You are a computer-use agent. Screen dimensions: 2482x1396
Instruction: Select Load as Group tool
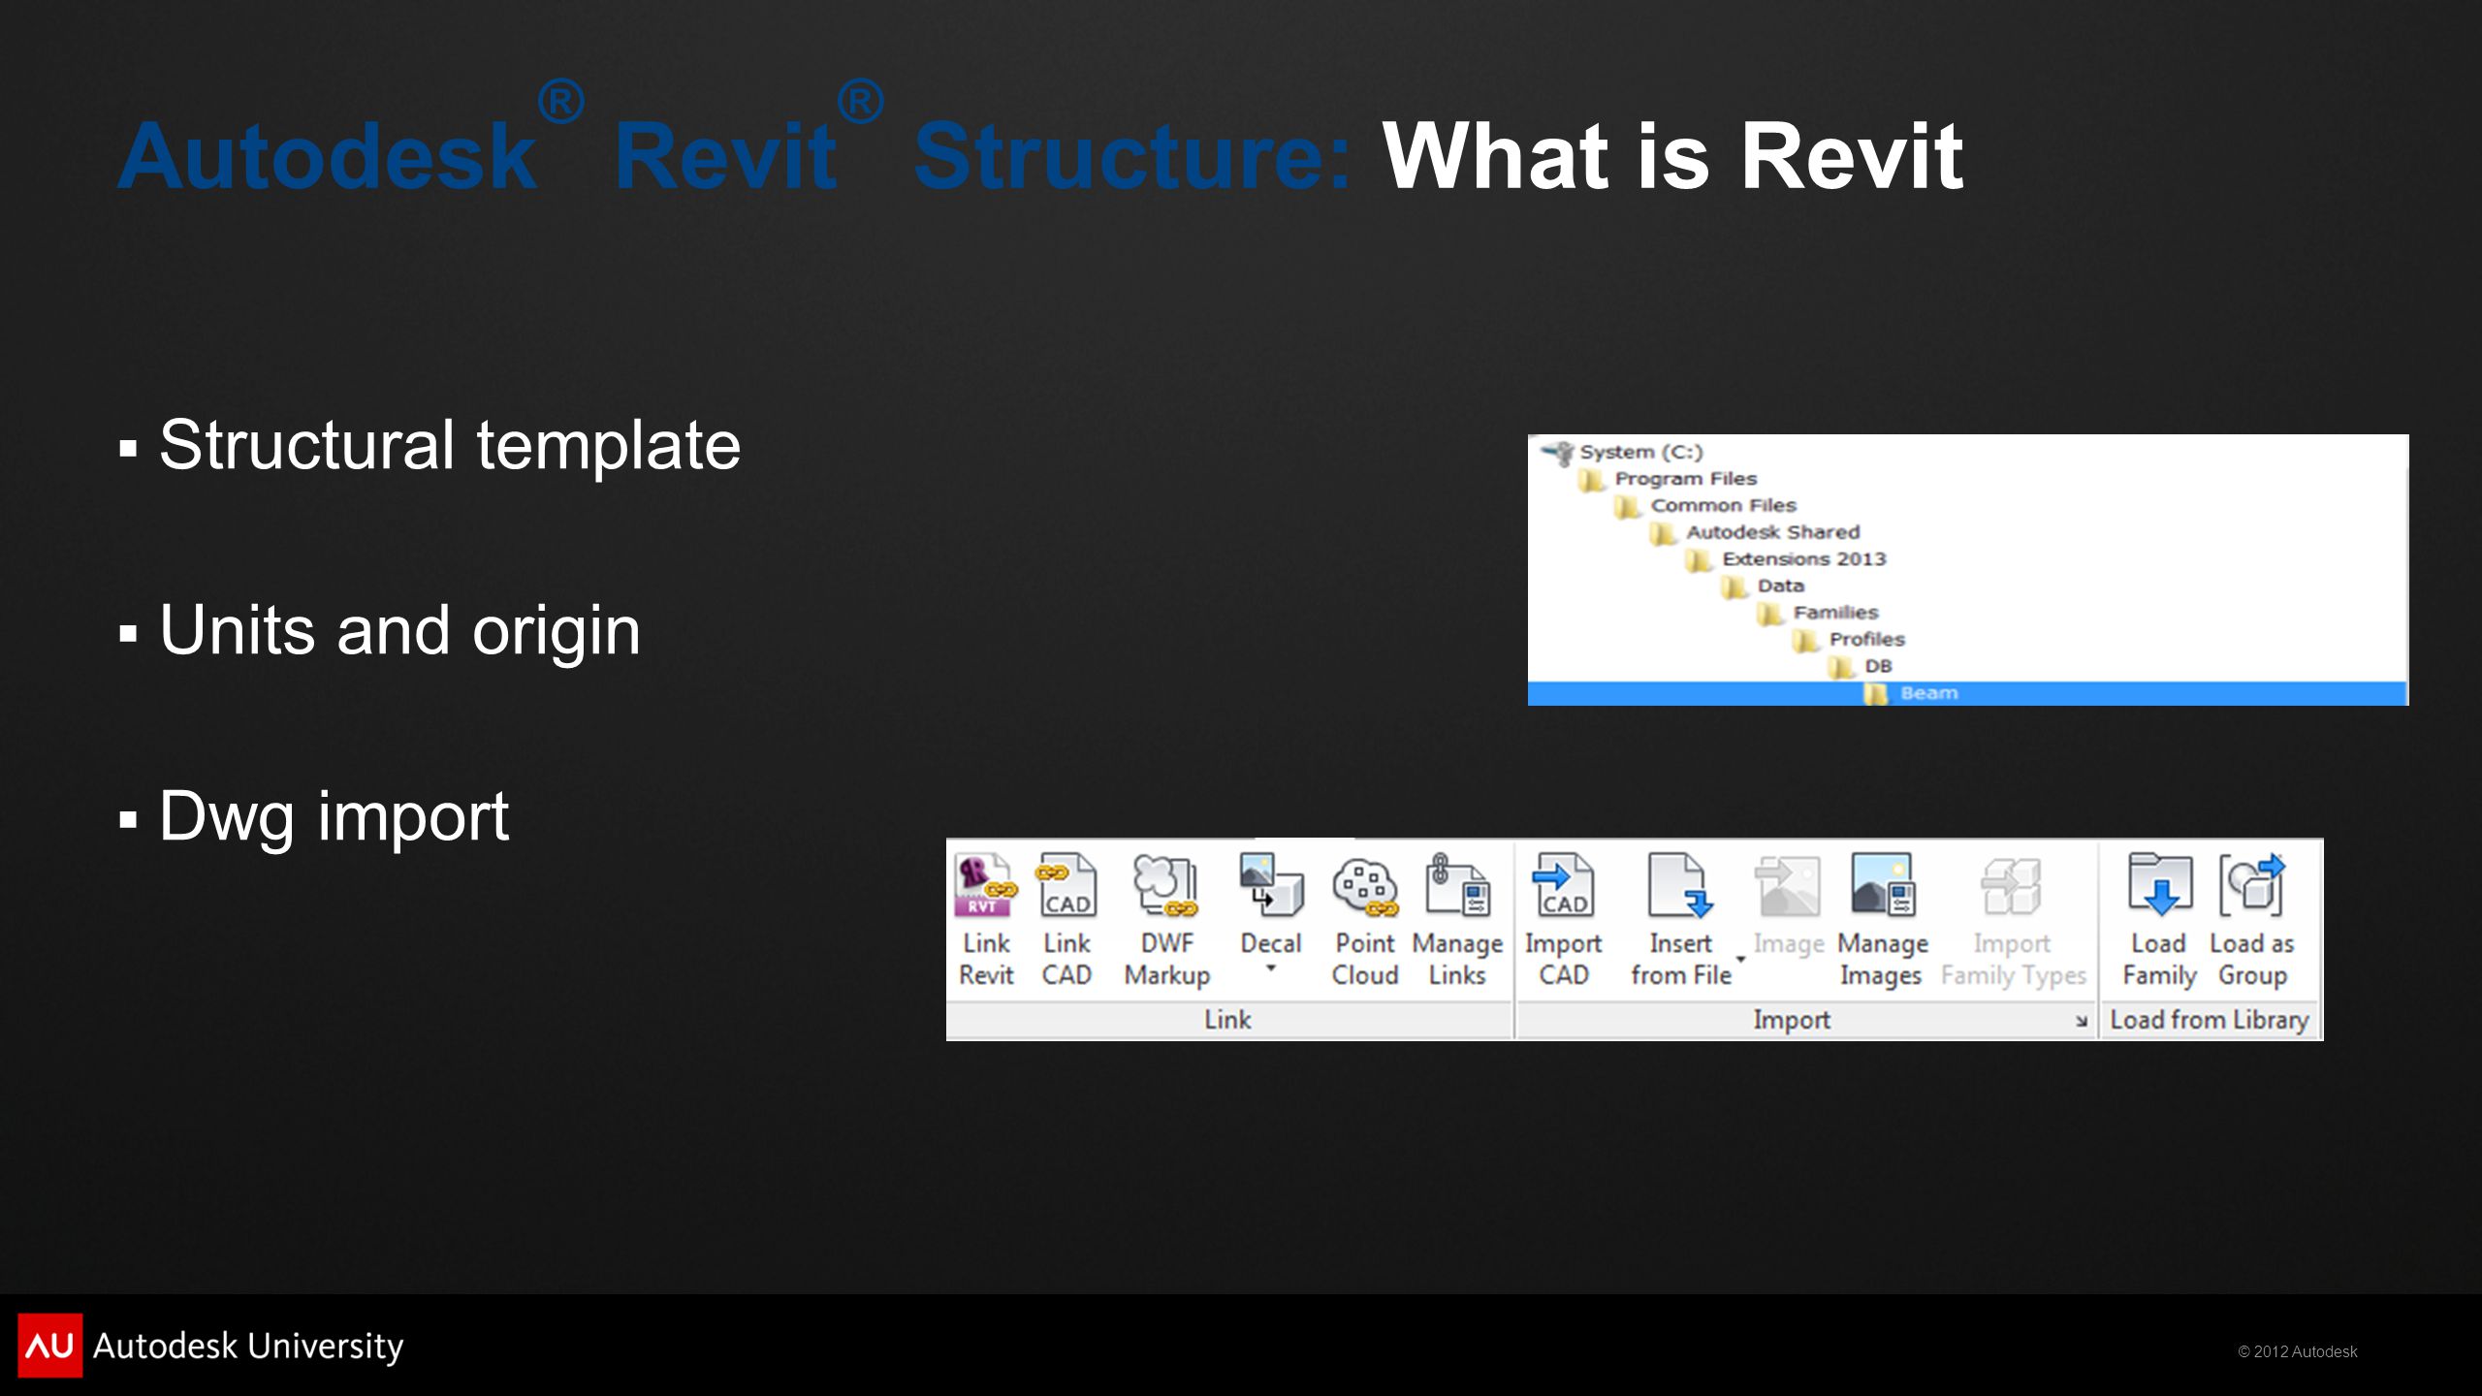[x=2252, y=919]
